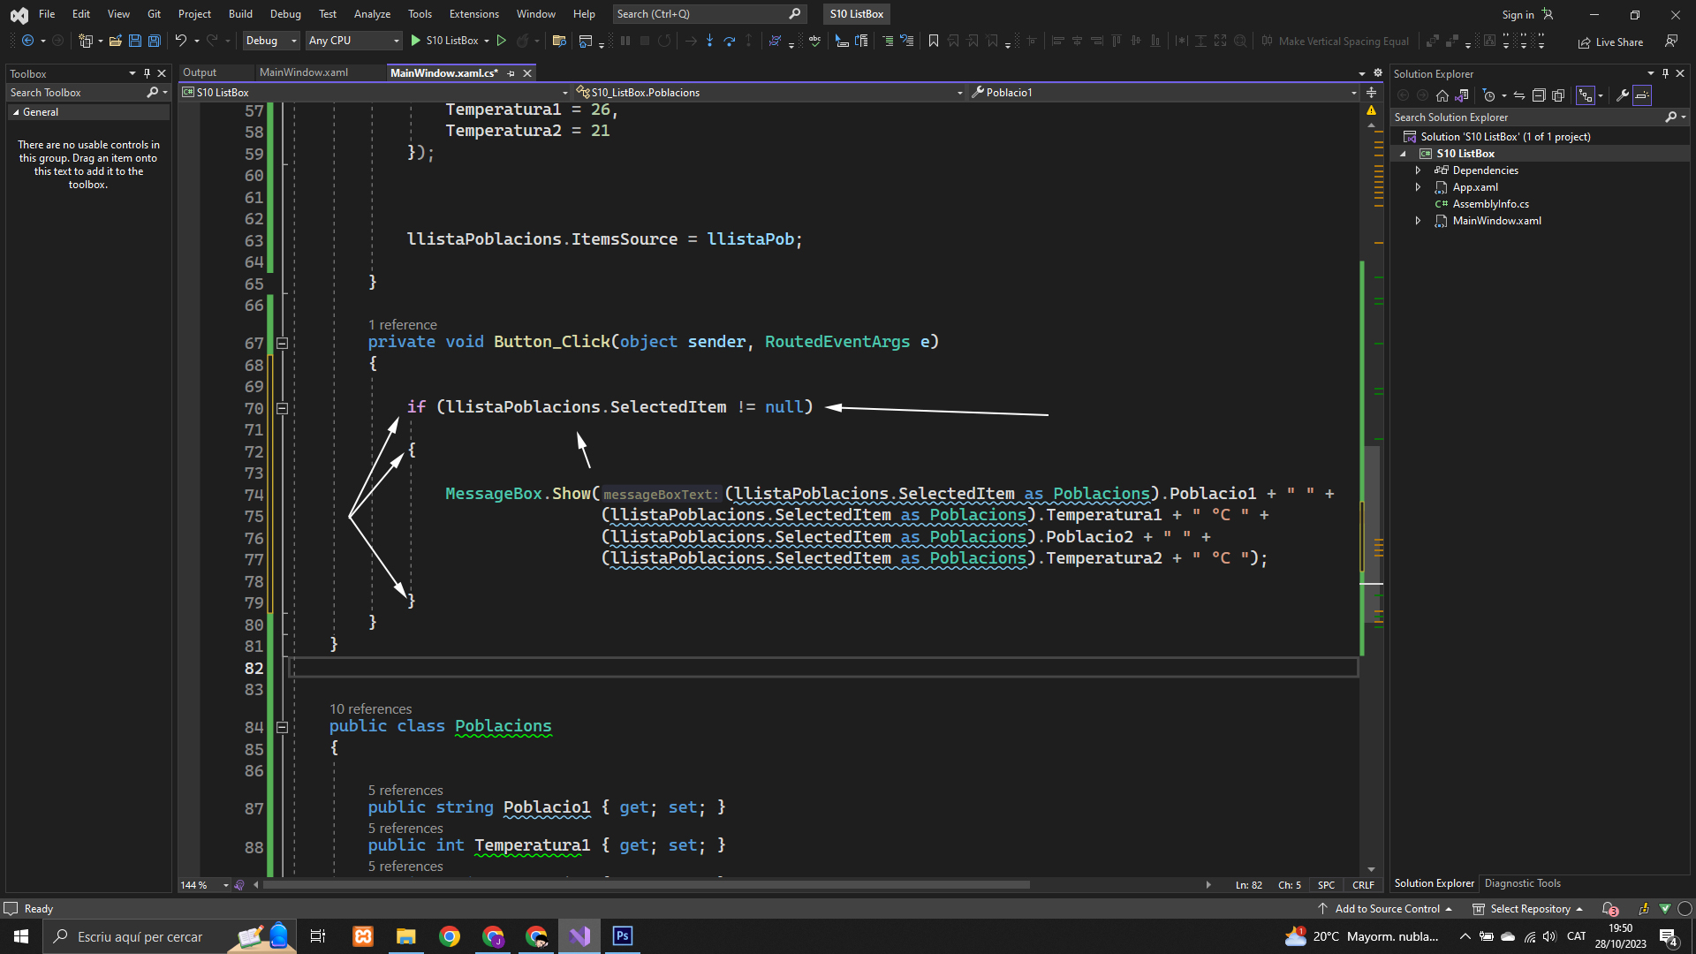This screenshot has height=954, width=1696.
Task: Open the Extensions menu
Action: pos(473,14)
